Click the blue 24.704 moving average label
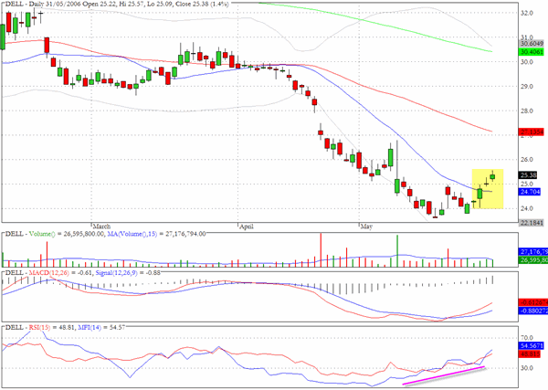The height and width of the screenshot is (390, 548). [530, 192]
